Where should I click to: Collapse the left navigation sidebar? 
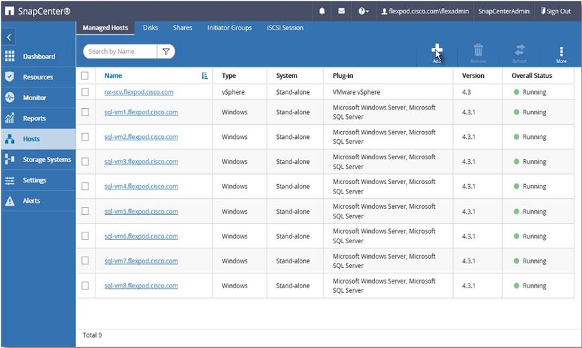[9, 37]
